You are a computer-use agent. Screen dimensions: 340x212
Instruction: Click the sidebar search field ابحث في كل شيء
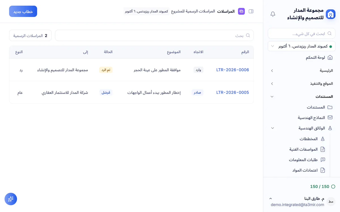tap(301, 33)
